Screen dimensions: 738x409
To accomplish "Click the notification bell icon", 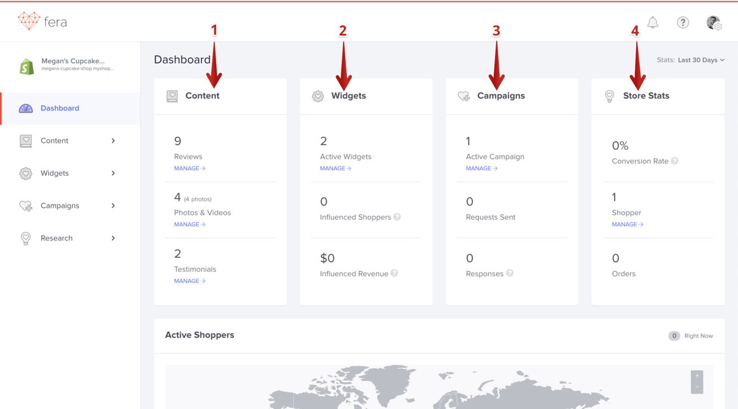I will [x=653, y=23].
